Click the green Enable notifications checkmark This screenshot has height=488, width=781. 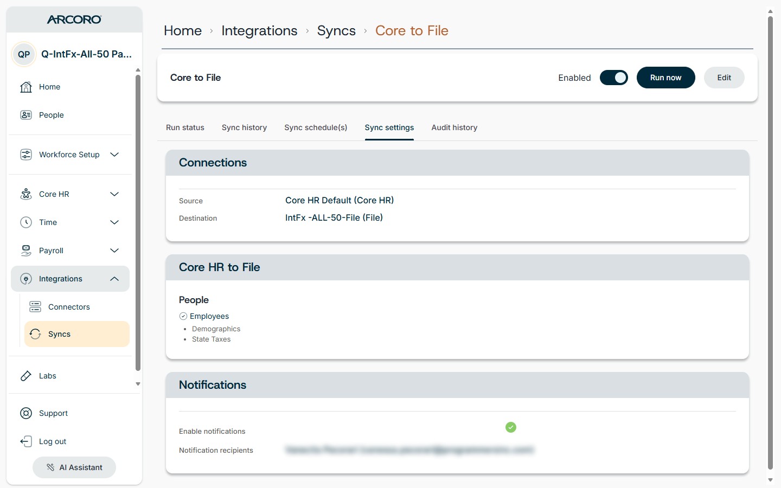[x=511, y=427]
